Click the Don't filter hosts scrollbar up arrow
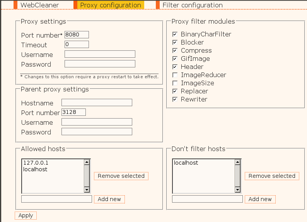Image resolution: width=307 pixels, height=222 pixels. point(237,162)
